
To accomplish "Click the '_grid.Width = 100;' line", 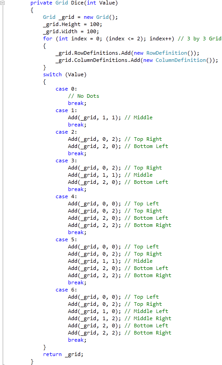I will tap(71, 32).
